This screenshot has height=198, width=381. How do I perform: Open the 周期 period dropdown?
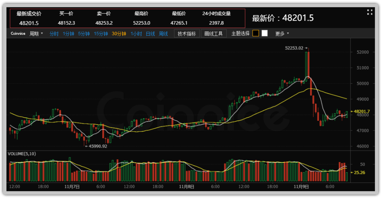(36, 34)
